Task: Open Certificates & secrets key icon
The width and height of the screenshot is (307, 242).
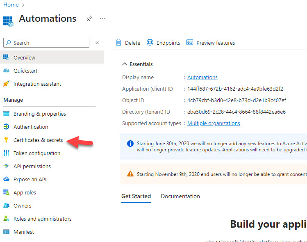Action: [x=6, y=140]
